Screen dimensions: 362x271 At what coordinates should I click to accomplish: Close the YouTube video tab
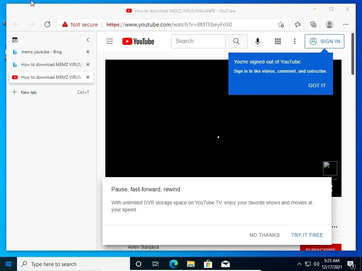[88, 77]
